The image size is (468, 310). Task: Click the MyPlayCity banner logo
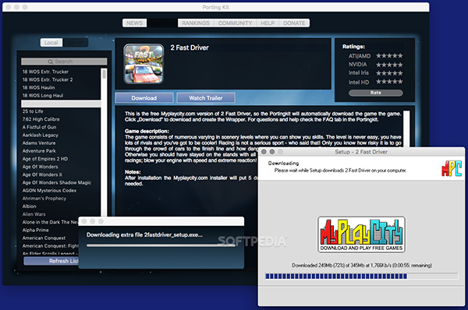point(361,234)
